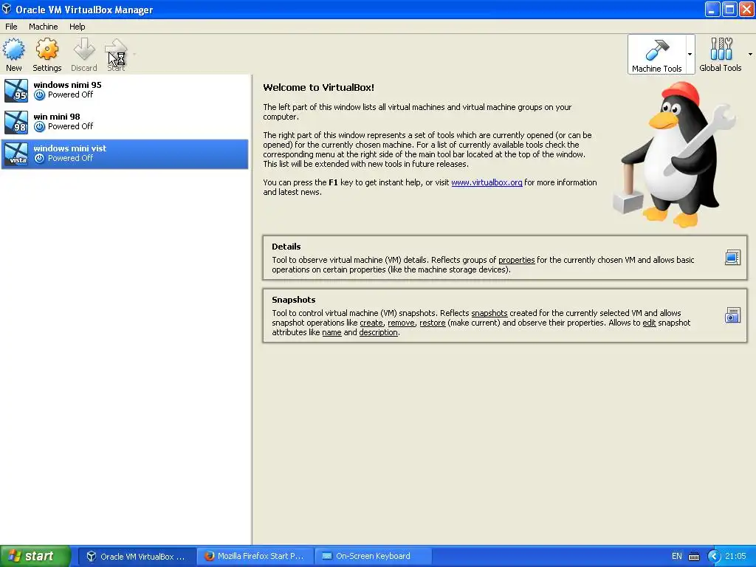Click the restore link in Snapshots

point(433,323)
